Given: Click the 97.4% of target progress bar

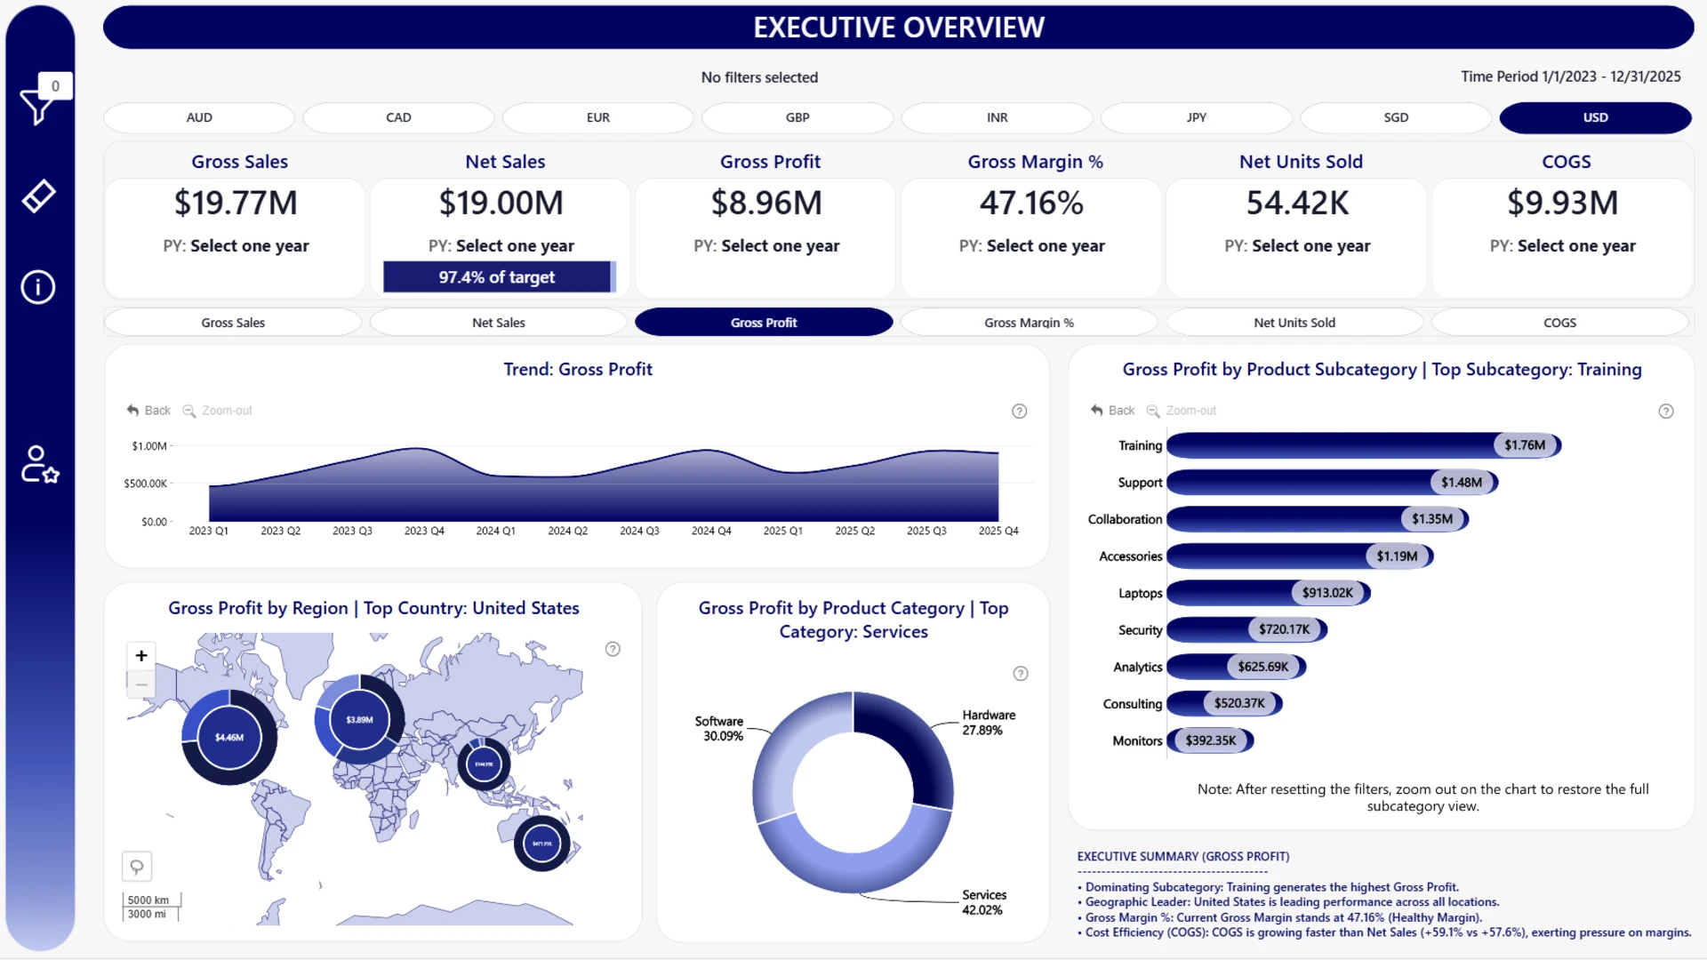Looking at the screenshot, I should point(500,277).
